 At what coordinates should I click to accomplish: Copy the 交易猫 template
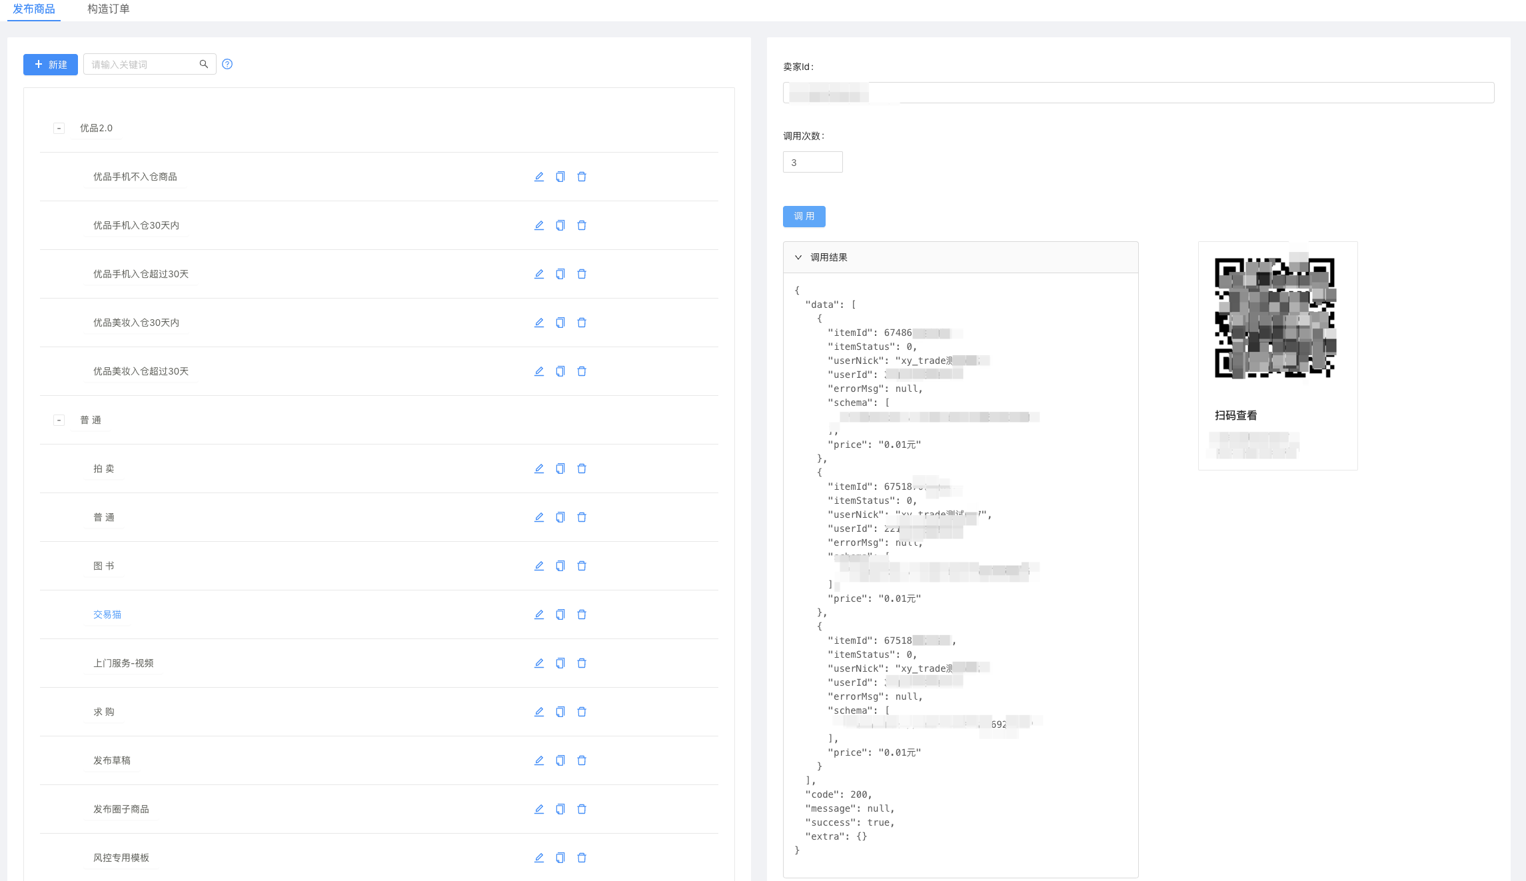(560, 614)
